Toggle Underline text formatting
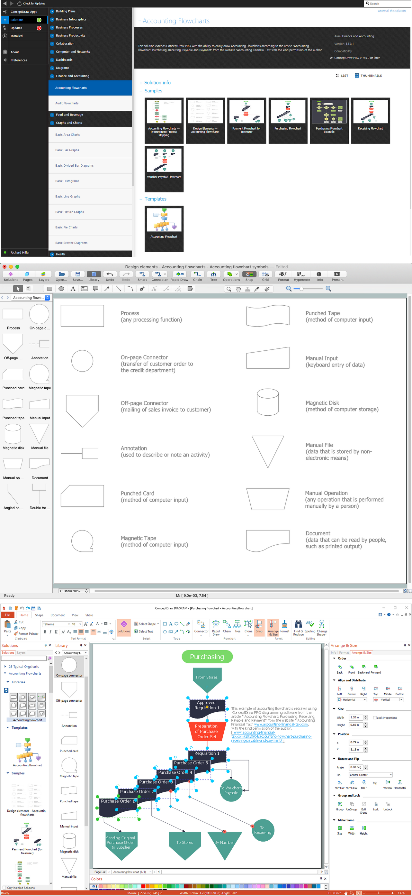Viewport: 412px width, 896px height. click(56, 632)
